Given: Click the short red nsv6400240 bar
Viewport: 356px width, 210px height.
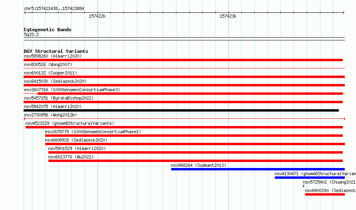Looking at the screenshot, I should (325, 194).
